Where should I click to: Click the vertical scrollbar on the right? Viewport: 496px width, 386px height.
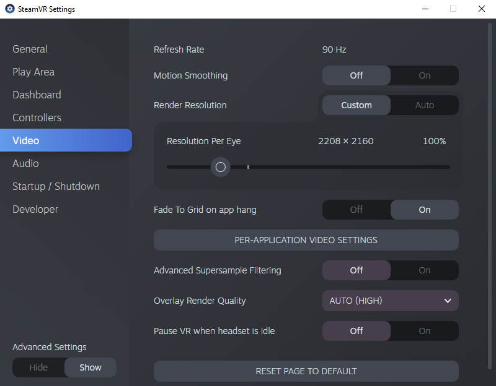(x=490, y=195)
